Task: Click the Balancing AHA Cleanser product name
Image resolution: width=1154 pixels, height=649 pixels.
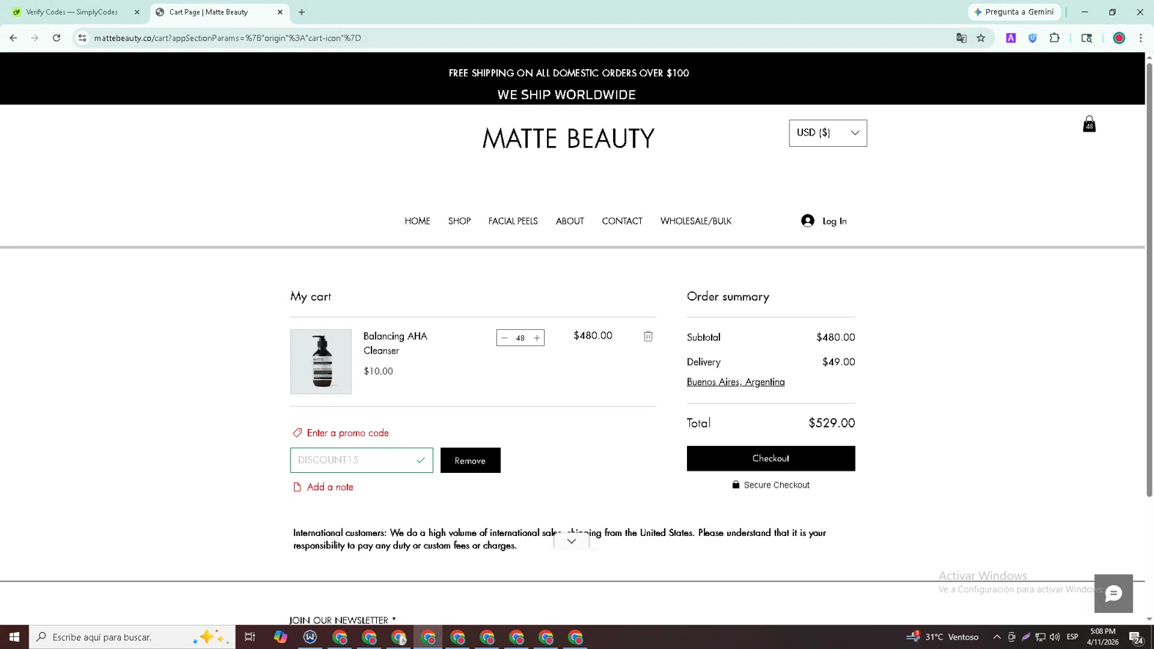Action: point(395,343)
